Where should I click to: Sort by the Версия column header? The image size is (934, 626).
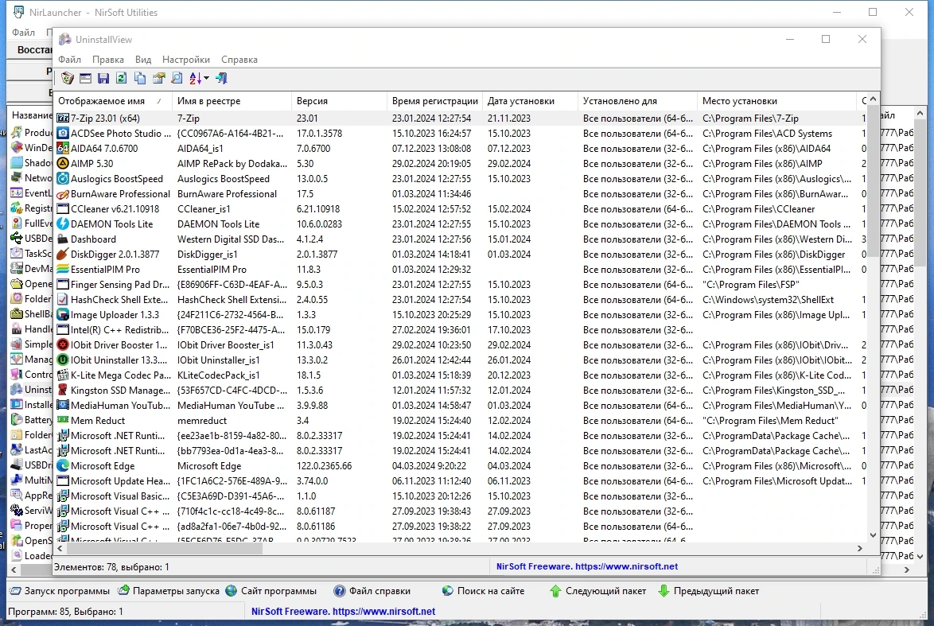(x=339, y=101)
